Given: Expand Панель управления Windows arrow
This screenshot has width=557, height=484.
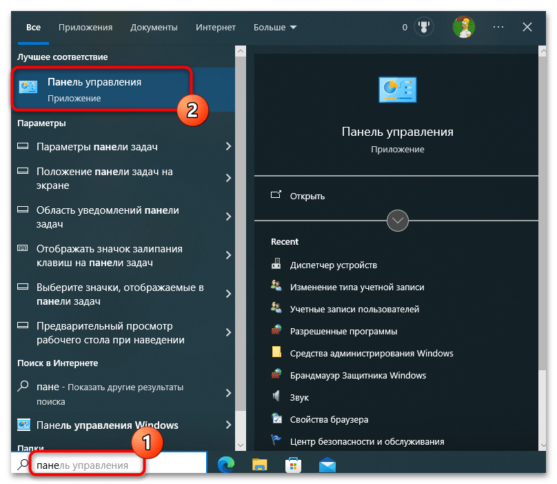Looking at the screenshot, I should 228,425.
